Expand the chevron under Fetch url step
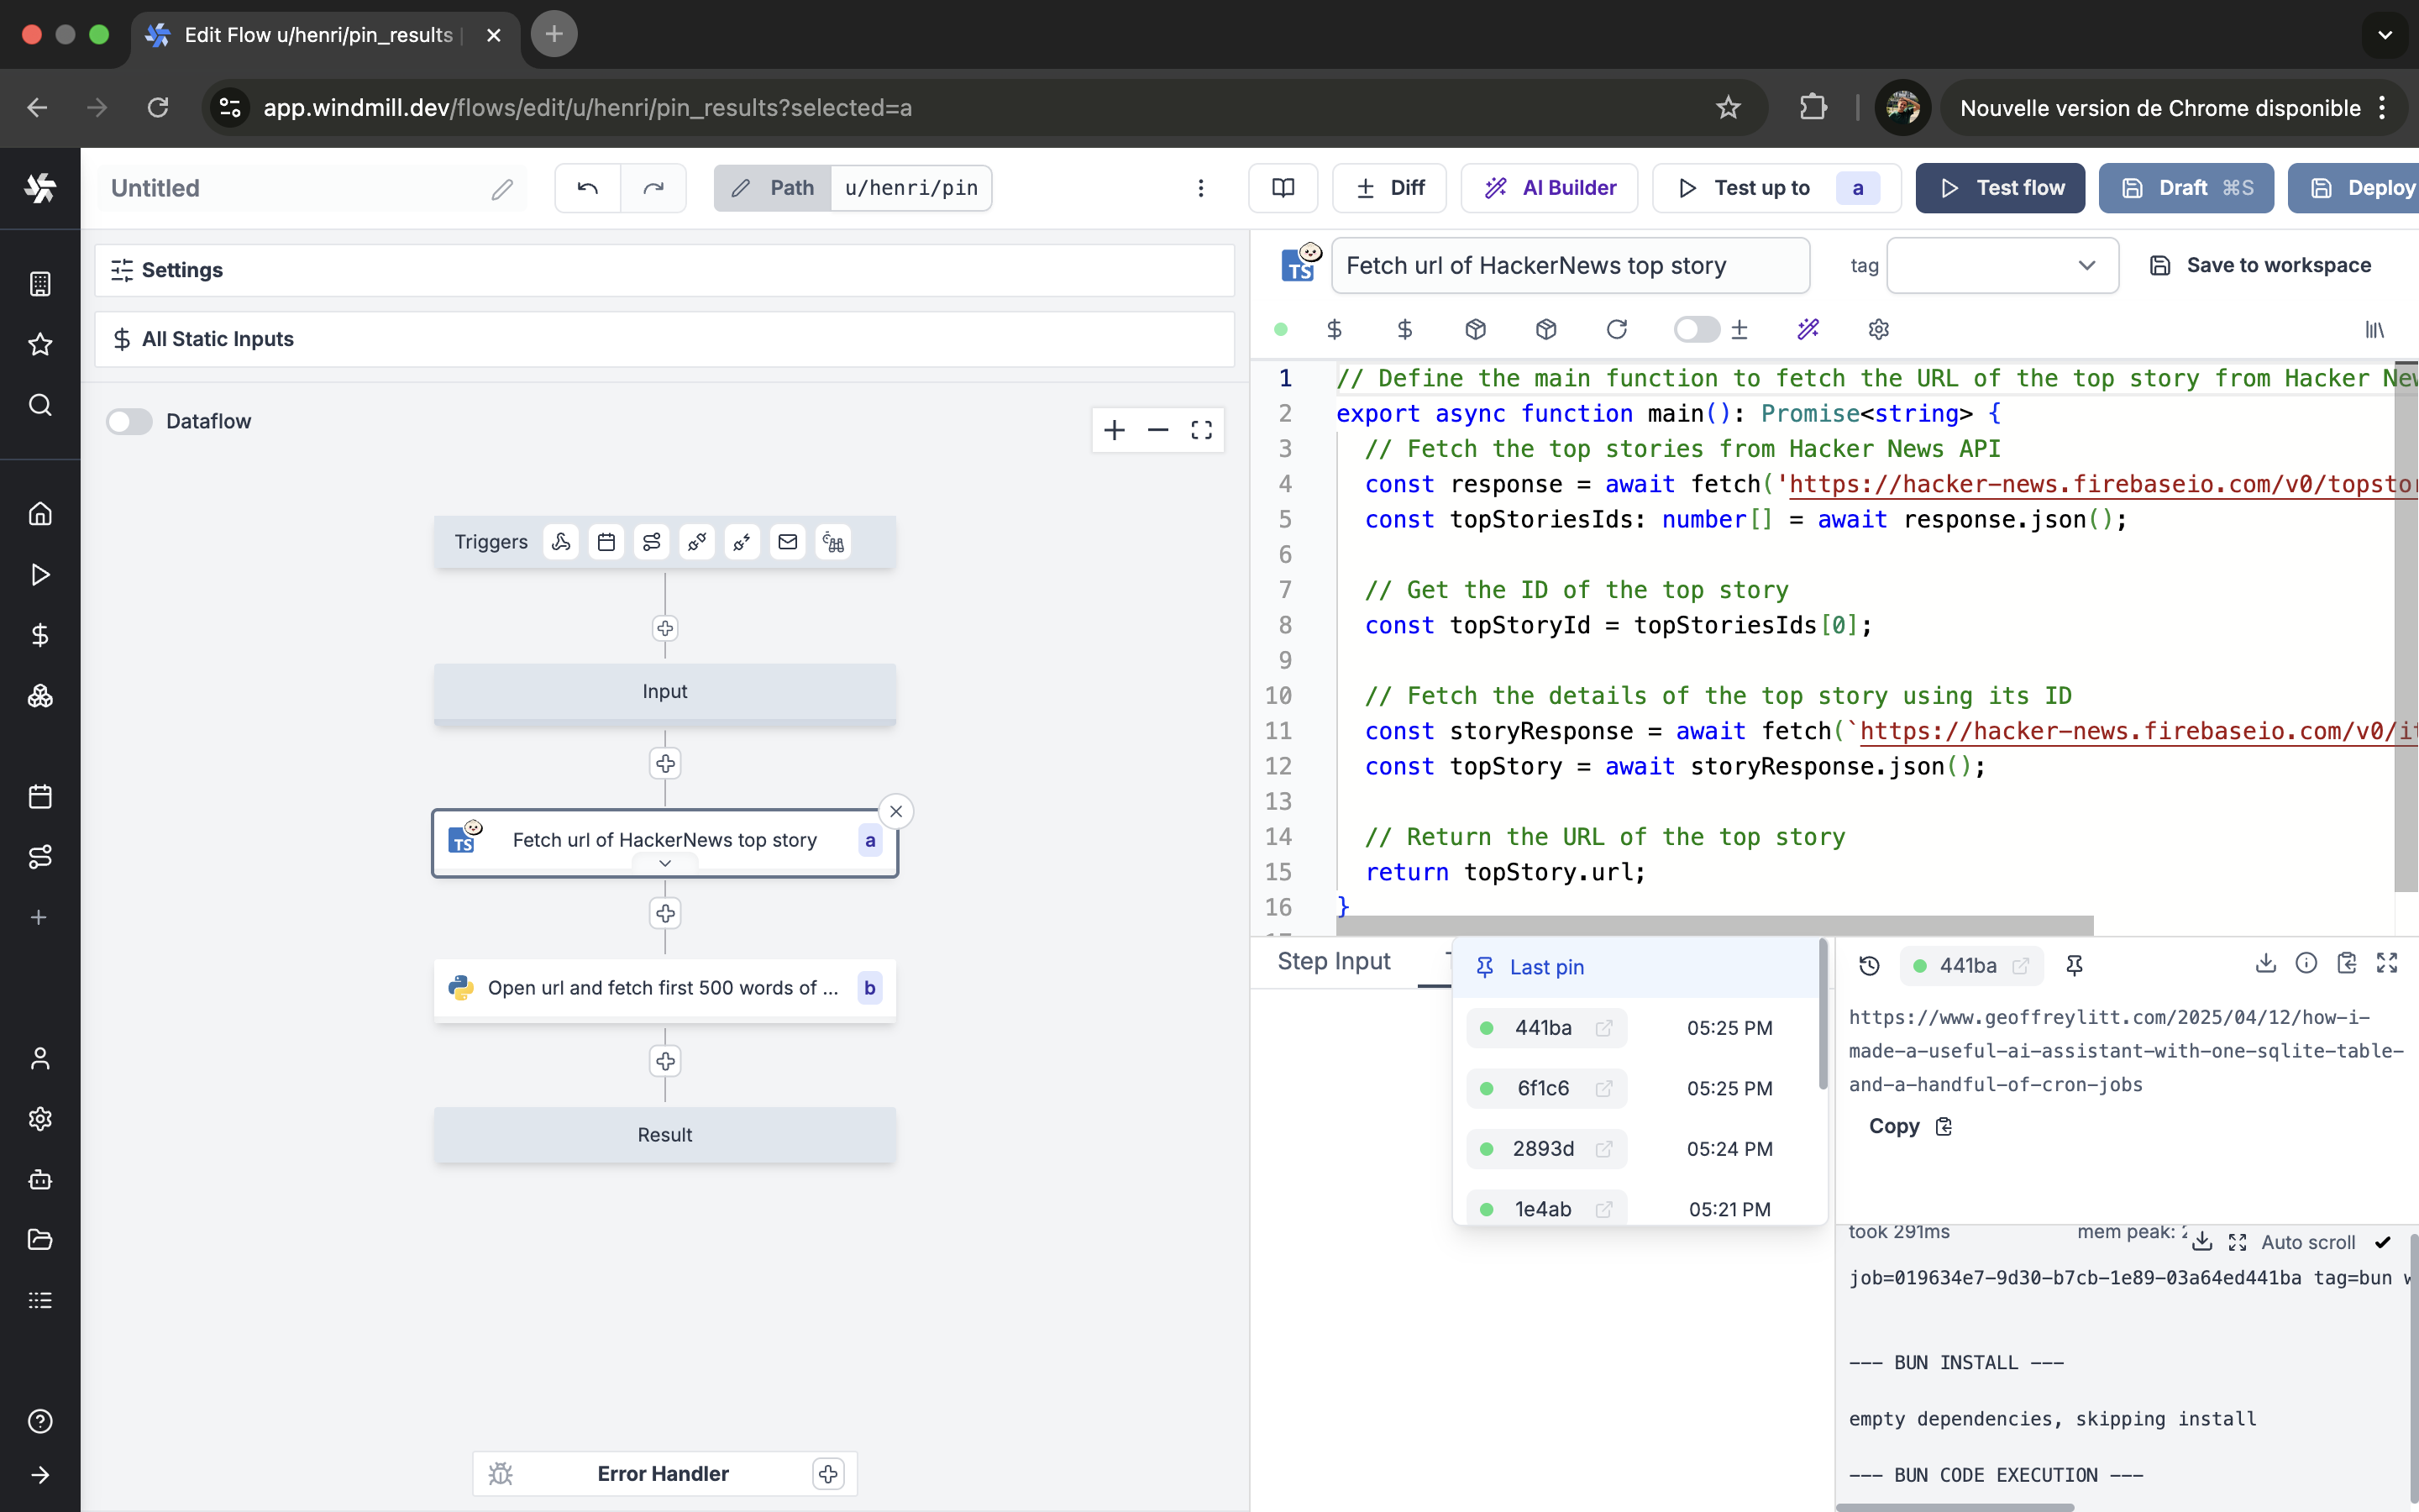The height and width of the screenshot is (1512, 2419). [664, 863]
